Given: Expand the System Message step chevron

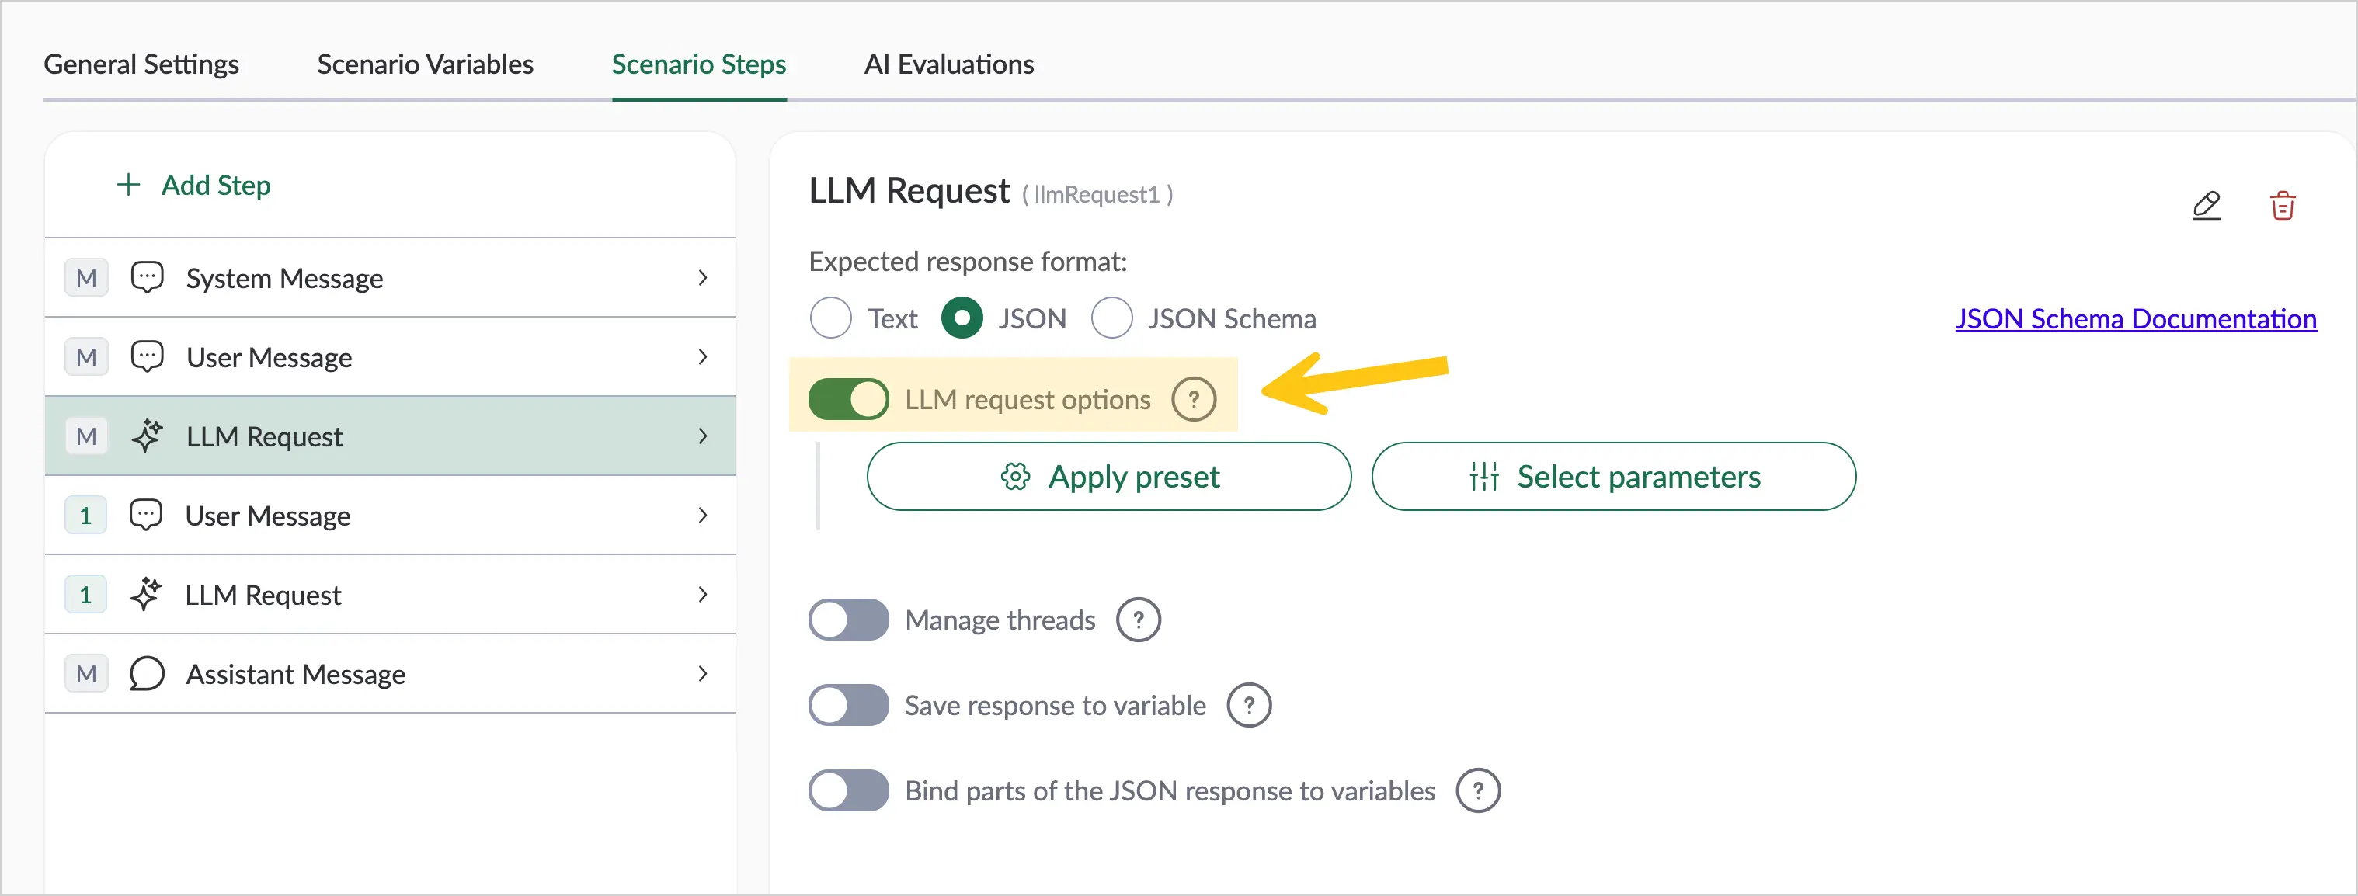Looking at the screenshot, I should pos(702,277).
